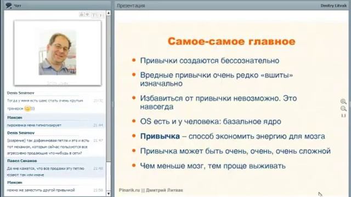Click the chat speech-bubble icon in panel header
Screen dimensions: 351x197
9,5
